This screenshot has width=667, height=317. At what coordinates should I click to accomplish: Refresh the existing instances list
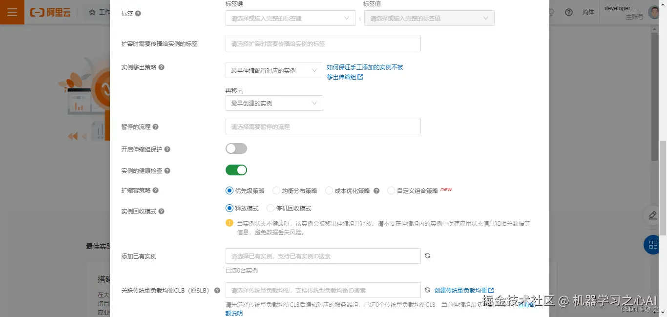point(427,256)
